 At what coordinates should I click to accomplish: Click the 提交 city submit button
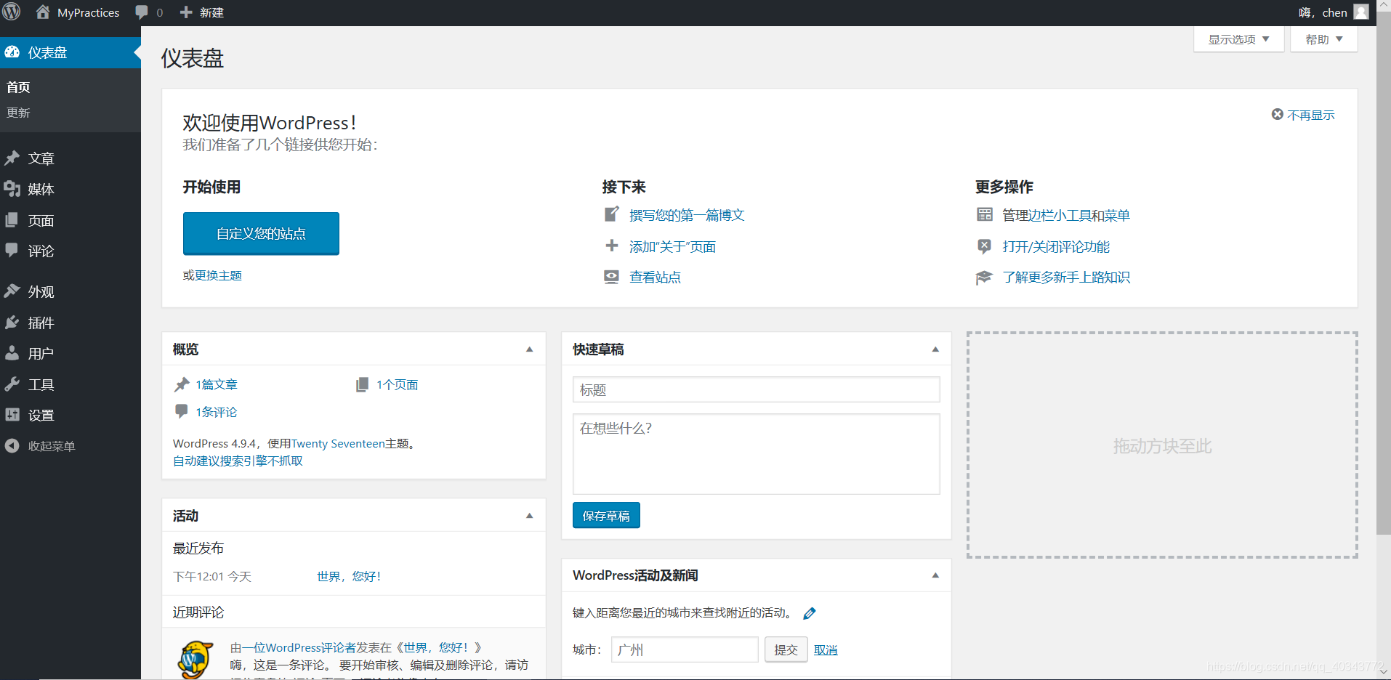tap(786, 649)
